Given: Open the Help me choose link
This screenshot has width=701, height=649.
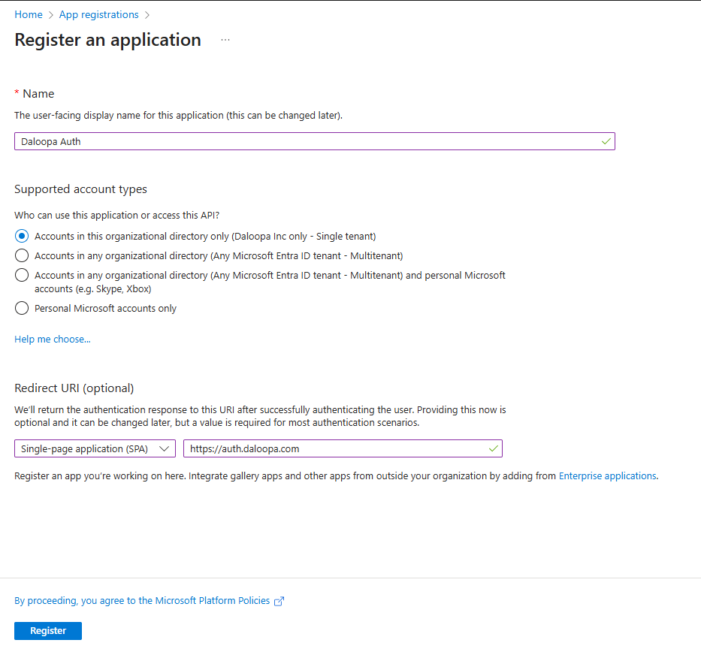Looking at the screenshot, I should (x=53, y=340).
